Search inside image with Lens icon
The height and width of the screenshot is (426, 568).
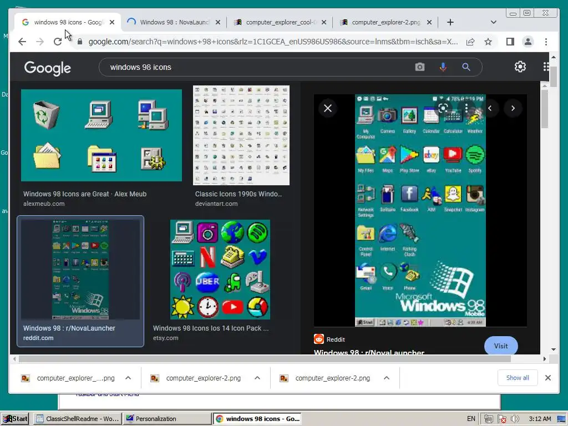(x=443, y=108)
